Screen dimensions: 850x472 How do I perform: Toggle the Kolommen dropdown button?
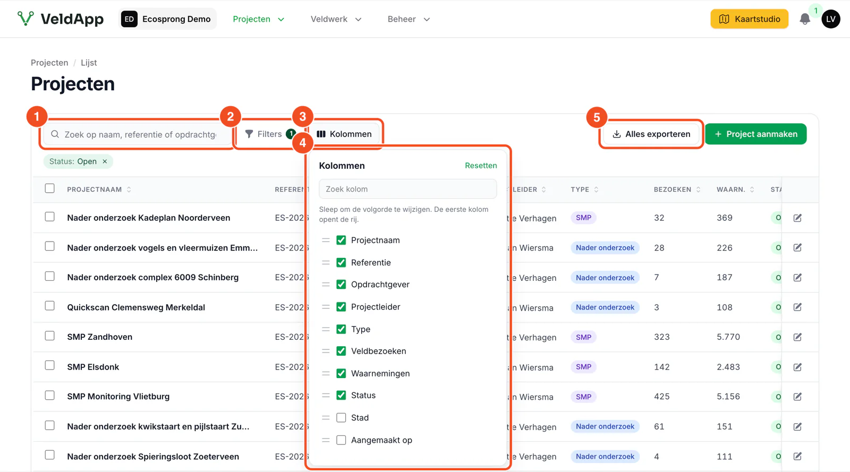tap(344, 134)
